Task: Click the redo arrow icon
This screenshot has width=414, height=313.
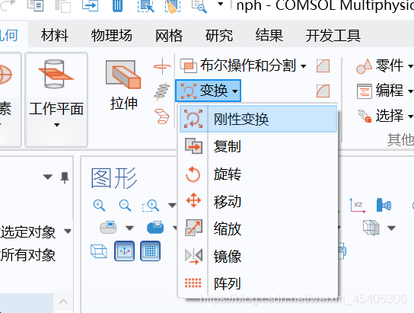Action: point(8,5)
